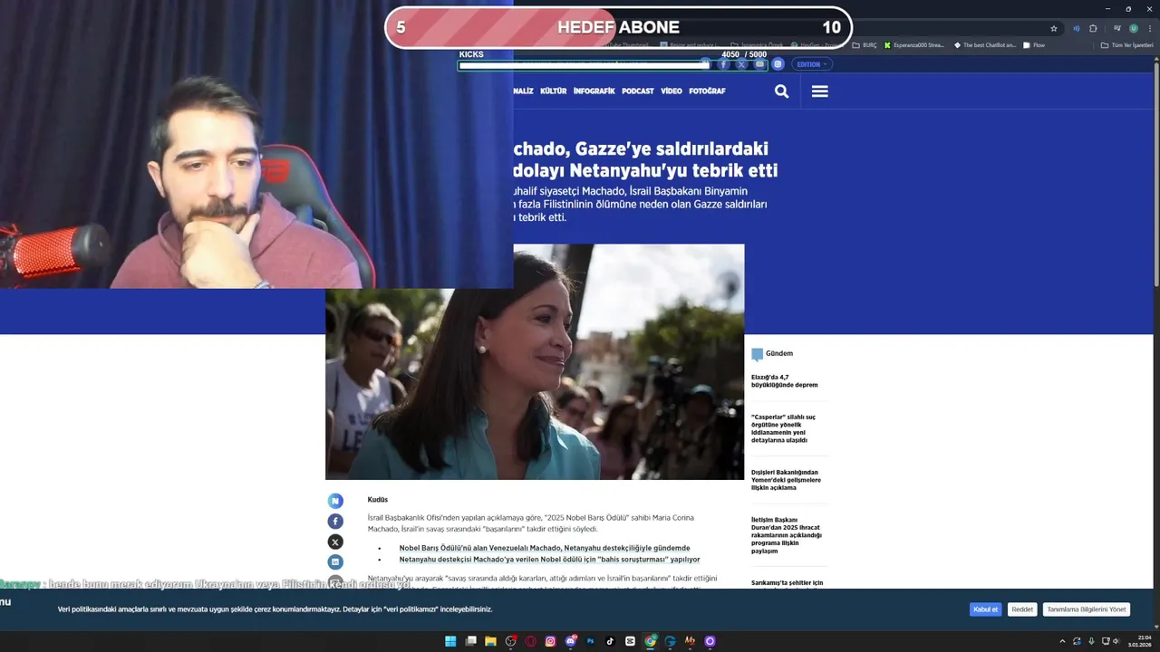Open the VİDEO menu item
The height and width of the screenshot is (652, 1160).
pyautogui.click(x=672, y=91)
